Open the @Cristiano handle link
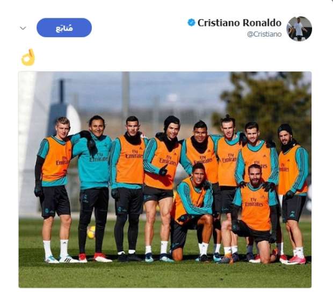This screenshot has width=333, height=292. pyautogui.click(x=264, y=34)
